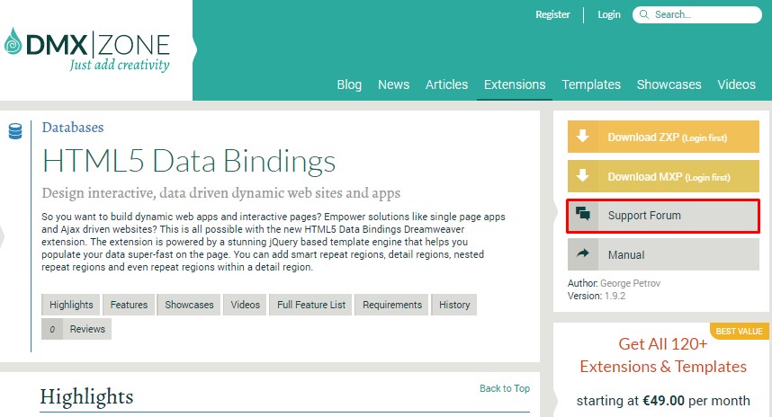Go to the Blog menu item
The image size is (772, 417).
[349, 84]
